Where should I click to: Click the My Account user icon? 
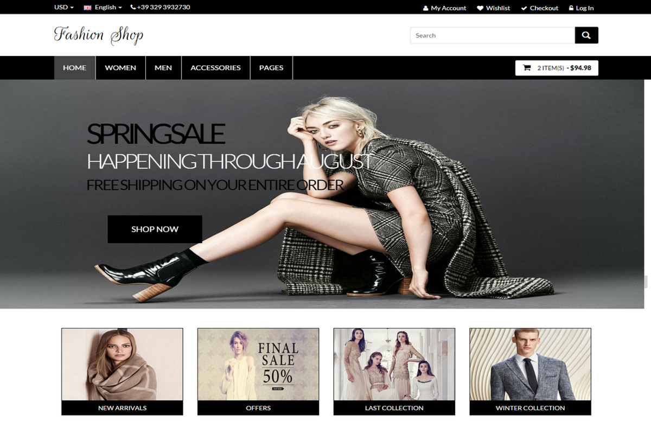pos(426,8)
